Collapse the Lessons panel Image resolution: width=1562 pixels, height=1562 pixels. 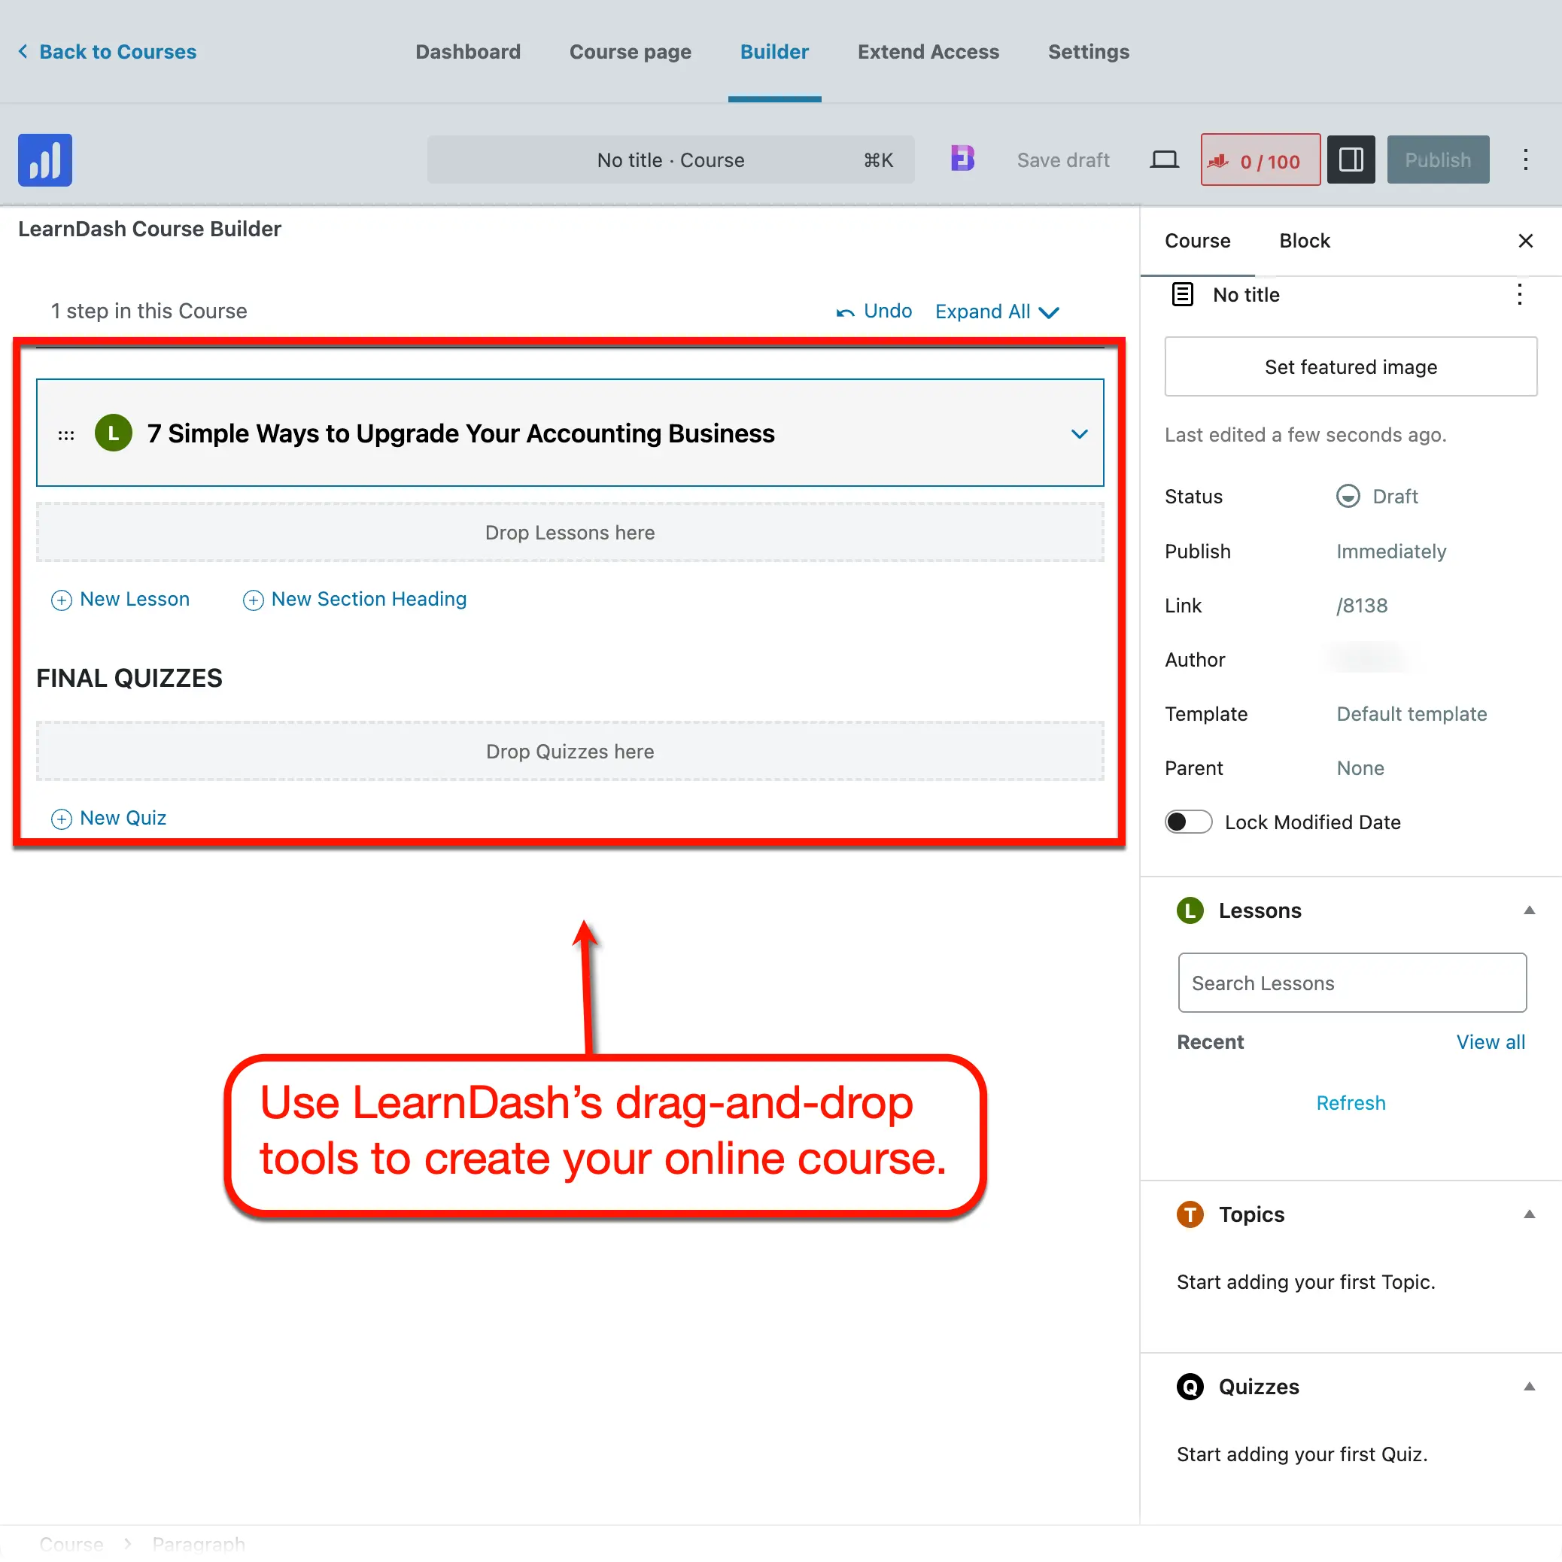pyautogui.click(x=1529, y=910)
